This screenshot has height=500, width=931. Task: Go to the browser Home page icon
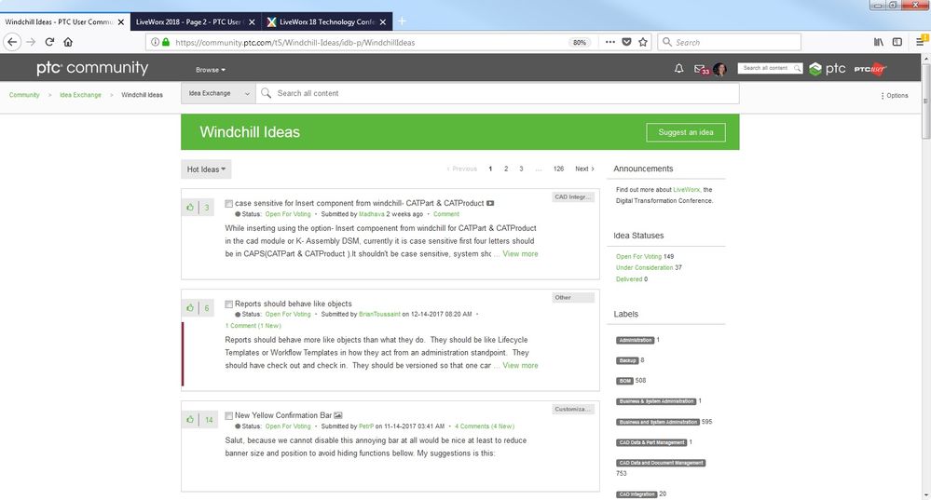[x=68, y=42]
